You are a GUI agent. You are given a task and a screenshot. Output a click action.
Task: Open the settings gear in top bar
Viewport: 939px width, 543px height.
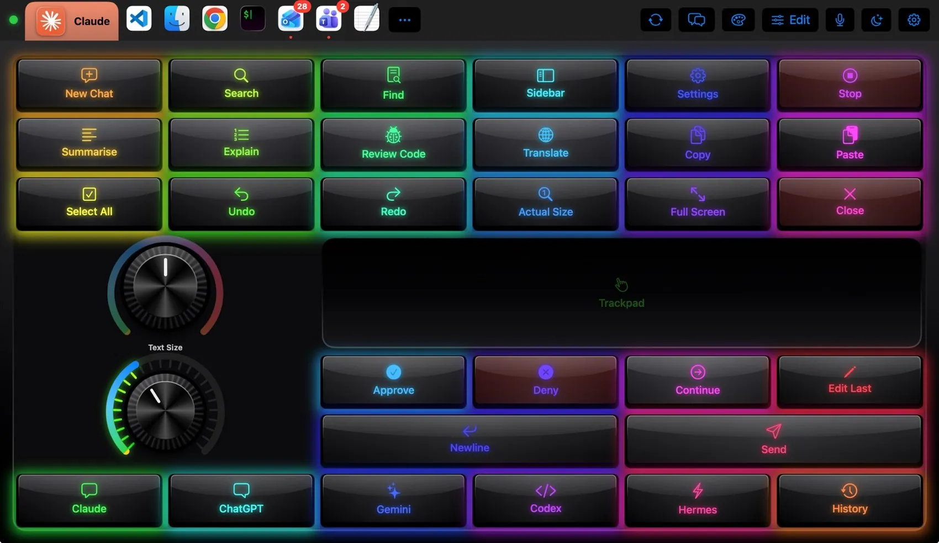pos(914,20)
